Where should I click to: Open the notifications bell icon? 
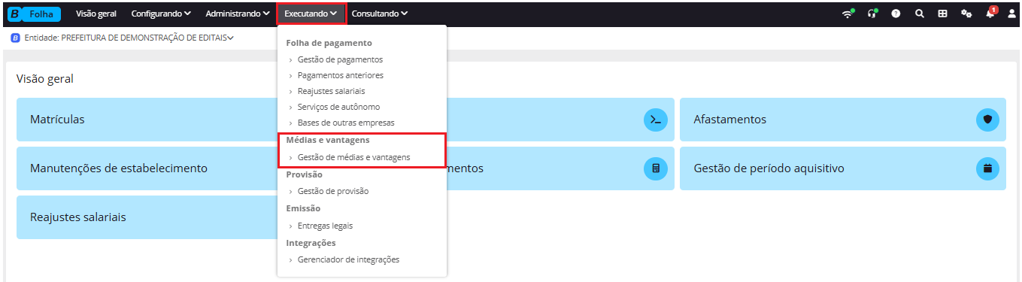pos(990,13)
